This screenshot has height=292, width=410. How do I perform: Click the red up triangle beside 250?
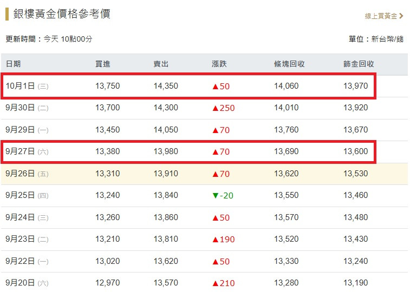[x=215, y=108]
